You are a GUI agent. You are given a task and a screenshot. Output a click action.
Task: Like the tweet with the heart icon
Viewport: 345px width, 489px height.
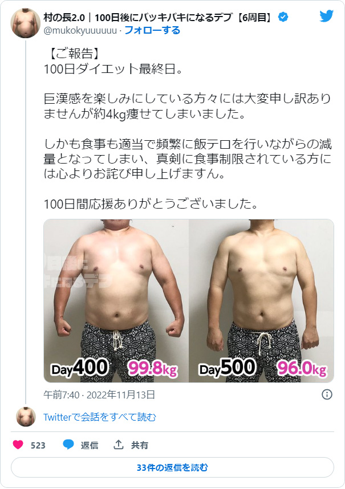click(x=18, y=445)
